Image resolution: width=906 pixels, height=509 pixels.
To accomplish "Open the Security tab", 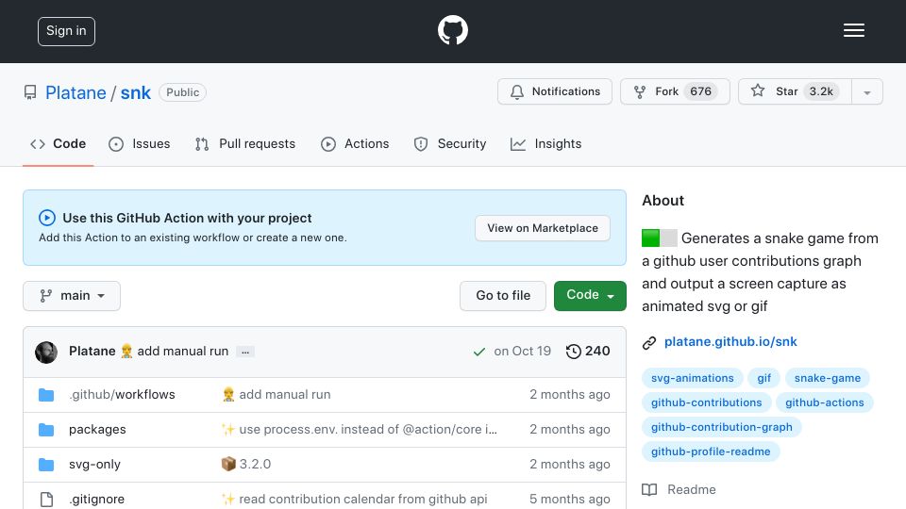I will click(450, 143).
